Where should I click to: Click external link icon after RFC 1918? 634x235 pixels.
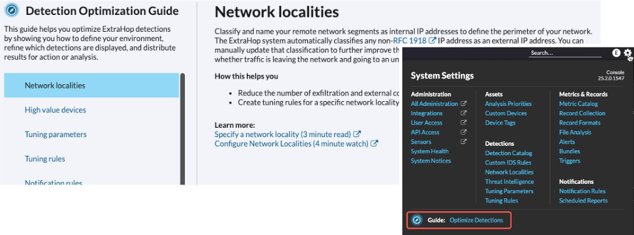coord(433,41)
